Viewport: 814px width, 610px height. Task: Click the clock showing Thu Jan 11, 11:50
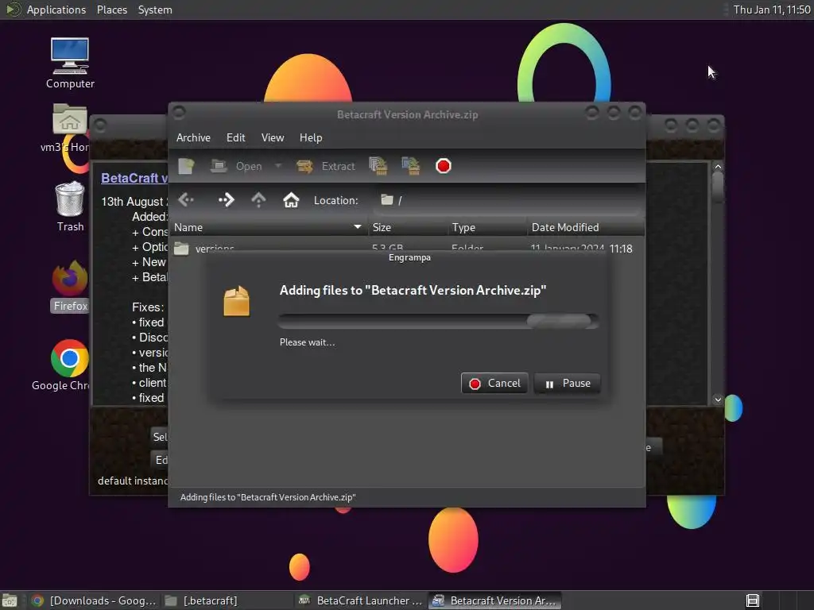click(x=771, y=10)
